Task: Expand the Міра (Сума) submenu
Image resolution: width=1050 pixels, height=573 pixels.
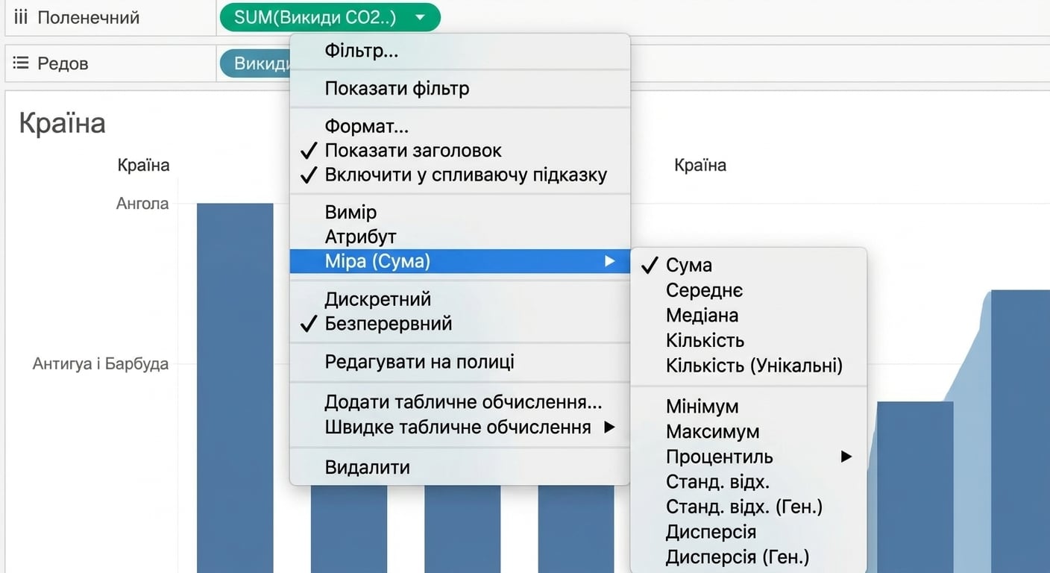Action: (x=460, y=261)
